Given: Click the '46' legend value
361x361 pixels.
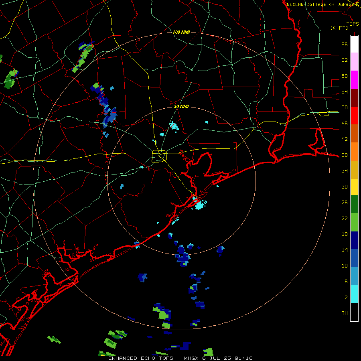Looking at the screenshot, I should click(x=345, y=124).
